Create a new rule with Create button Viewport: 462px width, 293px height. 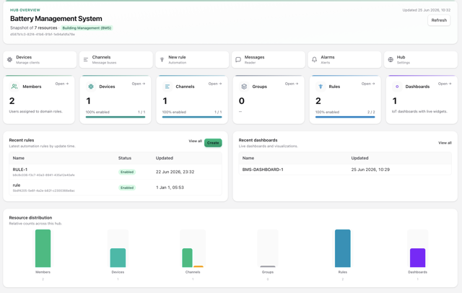tap(213, 143)
